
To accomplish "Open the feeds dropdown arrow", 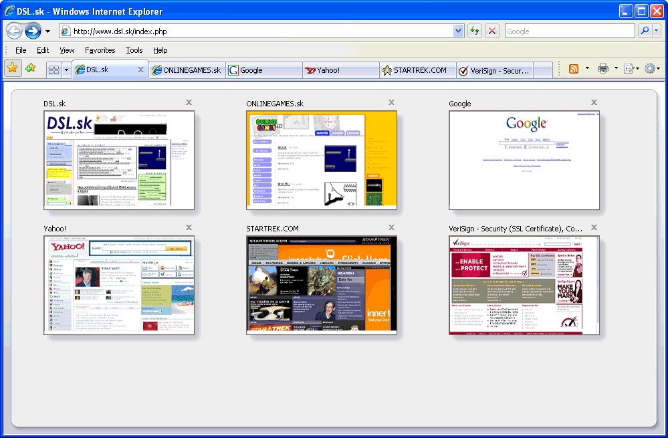I will pyautogui.click(x=587, y=68).
